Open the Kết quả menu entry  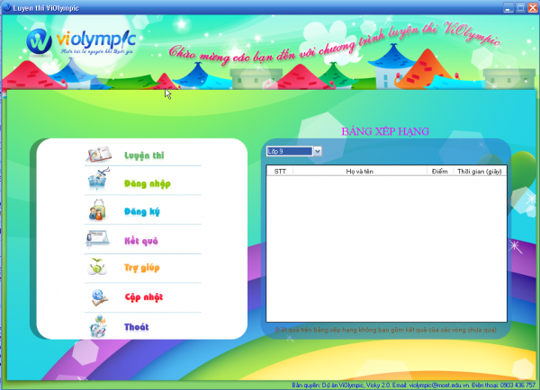(x=141, y=241)
